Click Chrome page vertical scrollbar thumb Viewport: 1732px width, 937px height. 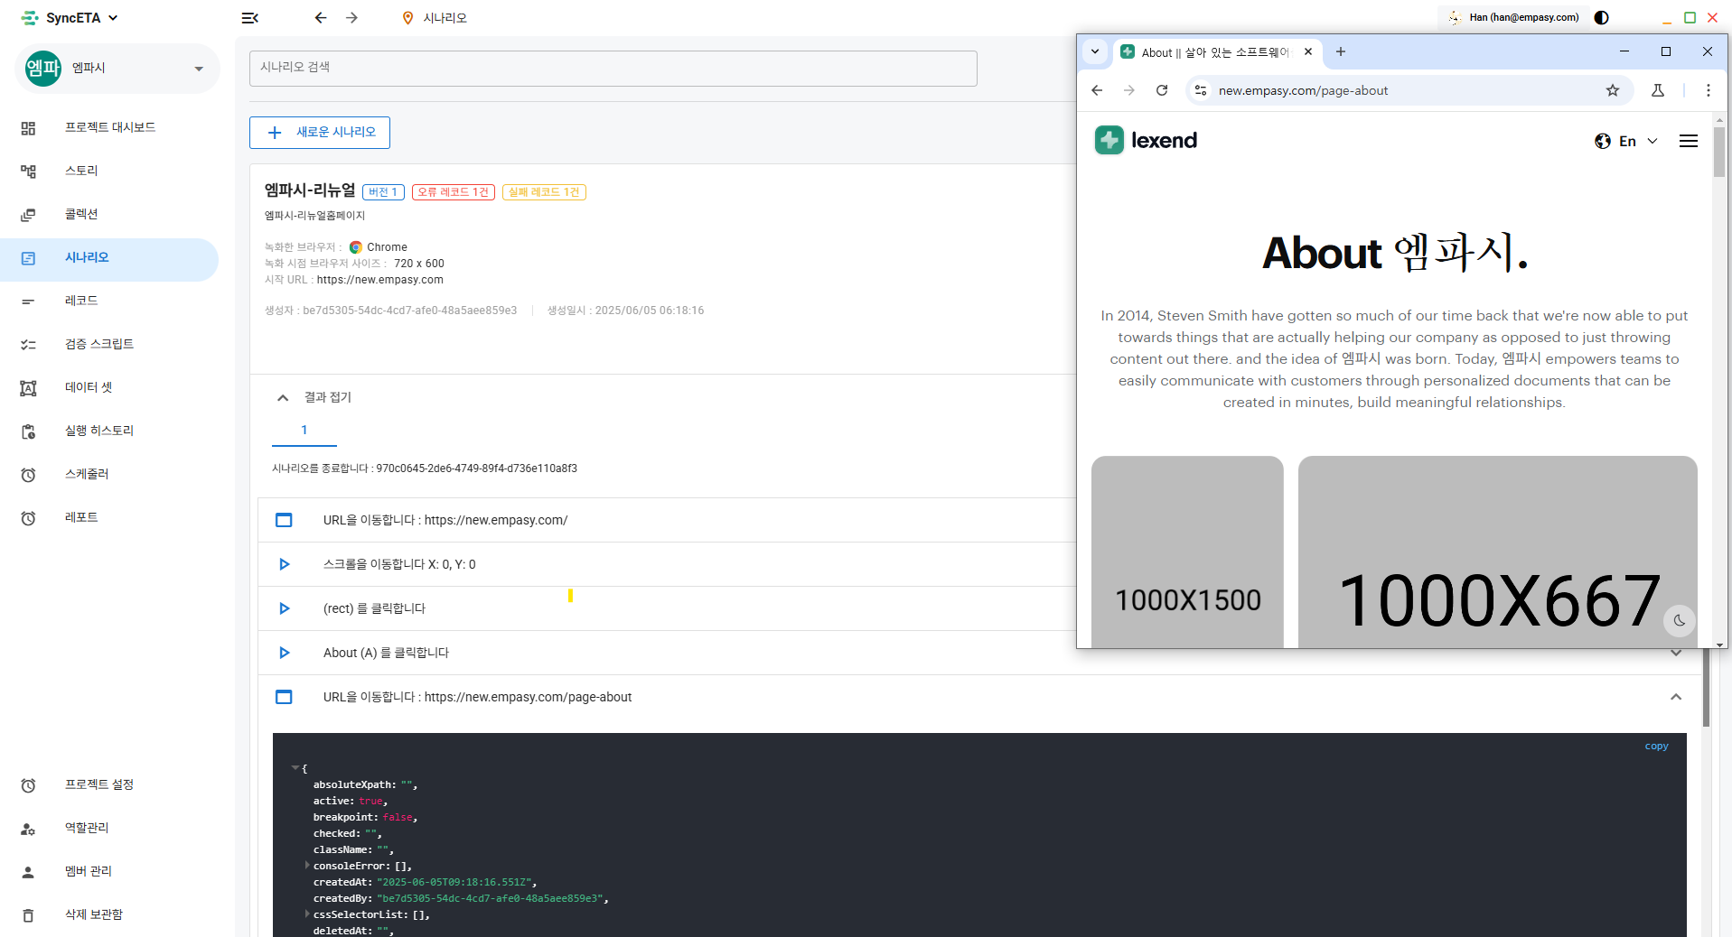point(1719,152)
